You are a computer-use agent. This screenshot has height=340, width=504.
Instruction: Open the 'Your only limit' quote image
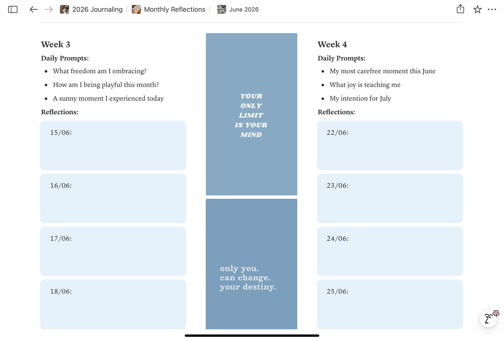251,114
